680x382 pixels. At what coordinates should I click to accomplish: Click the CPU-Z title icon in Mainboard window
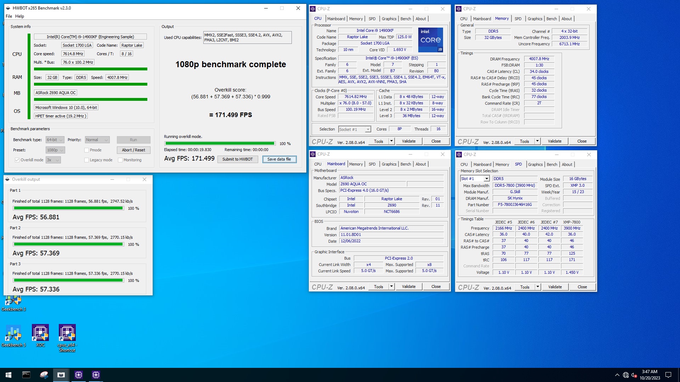313,154
